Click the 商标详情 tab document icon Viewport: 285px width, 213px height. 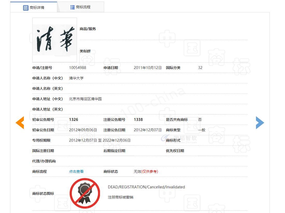coord(26,8)
